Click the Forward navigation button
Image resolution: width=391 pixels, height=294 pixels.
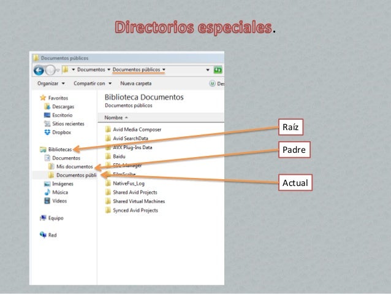pos(50,70)
